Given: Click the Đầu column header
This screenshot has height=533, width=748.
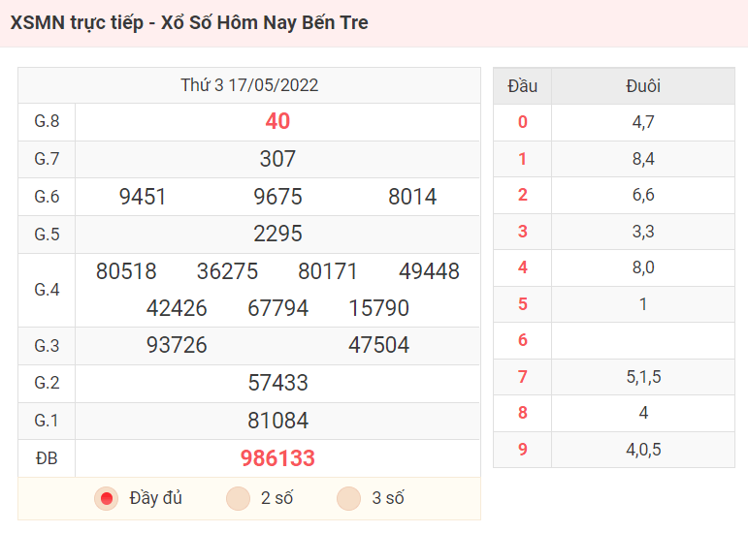Looking at the screenshot, I should (x=522, y=86).
